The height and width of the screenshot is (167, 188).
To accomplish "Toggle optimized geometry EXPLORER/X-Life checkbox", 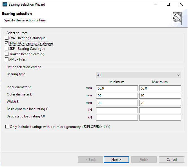I will 7,127.
